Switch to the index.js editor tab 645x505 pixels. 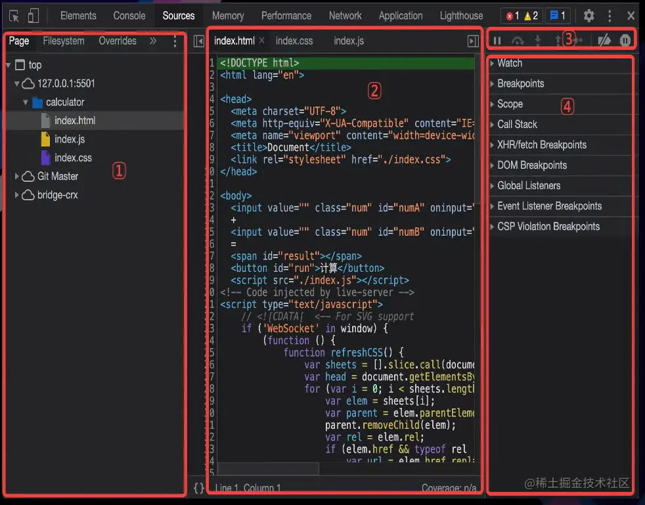click(349, 41)
